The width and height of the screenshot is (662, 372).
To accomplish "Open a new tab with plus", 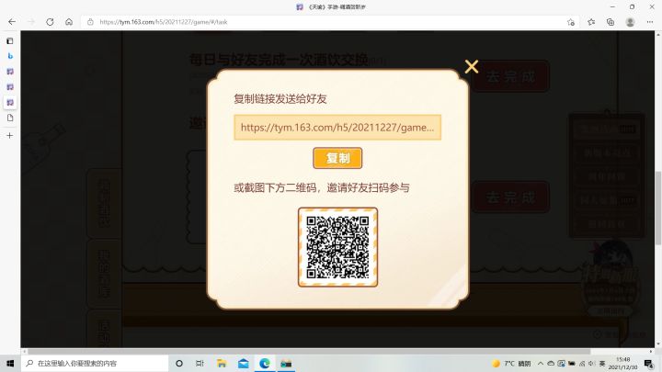I will [x=10, y=136].
